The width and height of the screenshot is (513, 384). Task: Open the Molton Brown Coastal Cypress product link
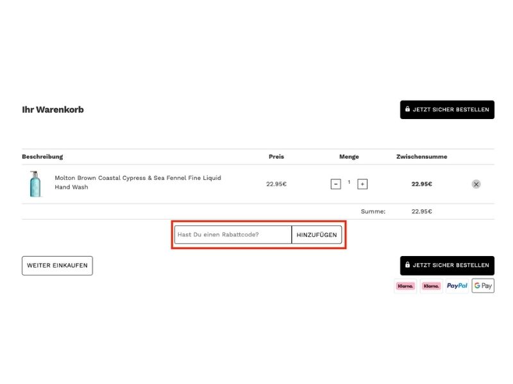coord(138,182)
